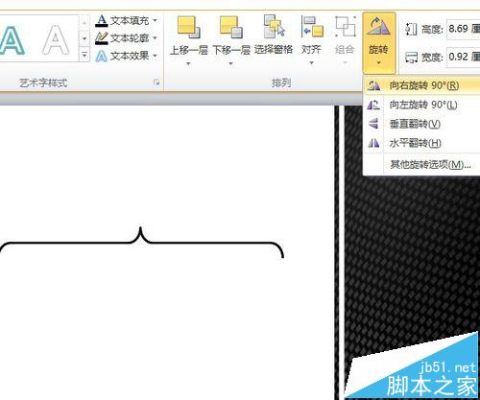Image resolution: width=480 pixels, height=400 pixels.
Task: Open the Bring Forward dropdown arrow
Action: [188, 63]
